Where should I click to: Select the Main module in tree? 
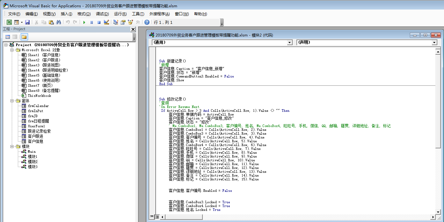click(32, 151)
